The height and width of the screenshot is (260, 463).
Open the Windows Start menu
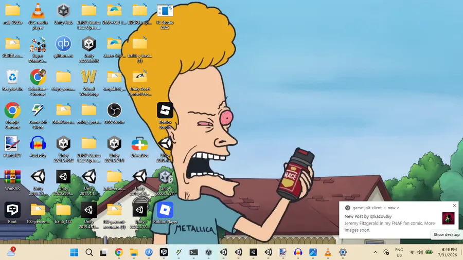tap(74, 252)
